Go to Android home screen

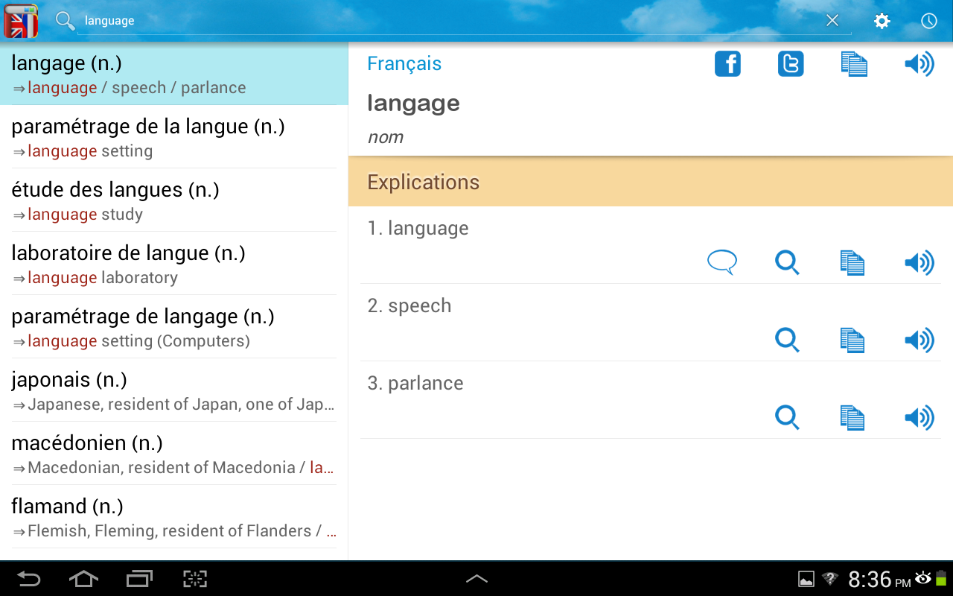pyautogui.click(x=83, y=579)
